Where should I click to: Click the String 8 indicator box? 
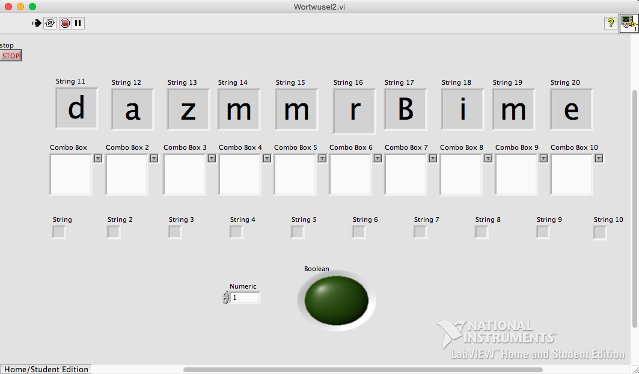coord(482,232)
